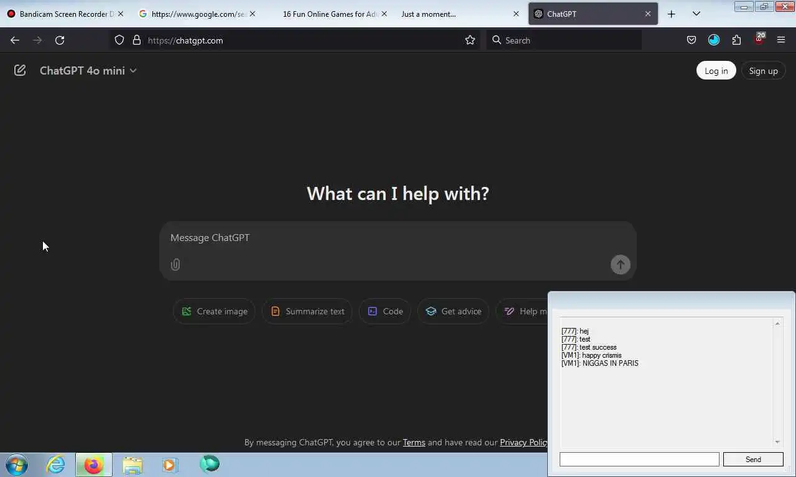Close the 16 Fun Online Games tab
The image size is (796, 477).
click(384, 14)
